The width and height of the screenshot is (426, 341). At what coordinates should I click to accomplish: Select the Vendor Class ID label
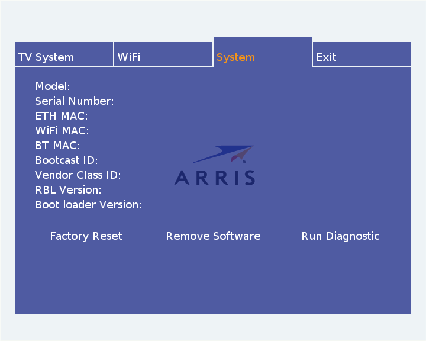[78, 175]
